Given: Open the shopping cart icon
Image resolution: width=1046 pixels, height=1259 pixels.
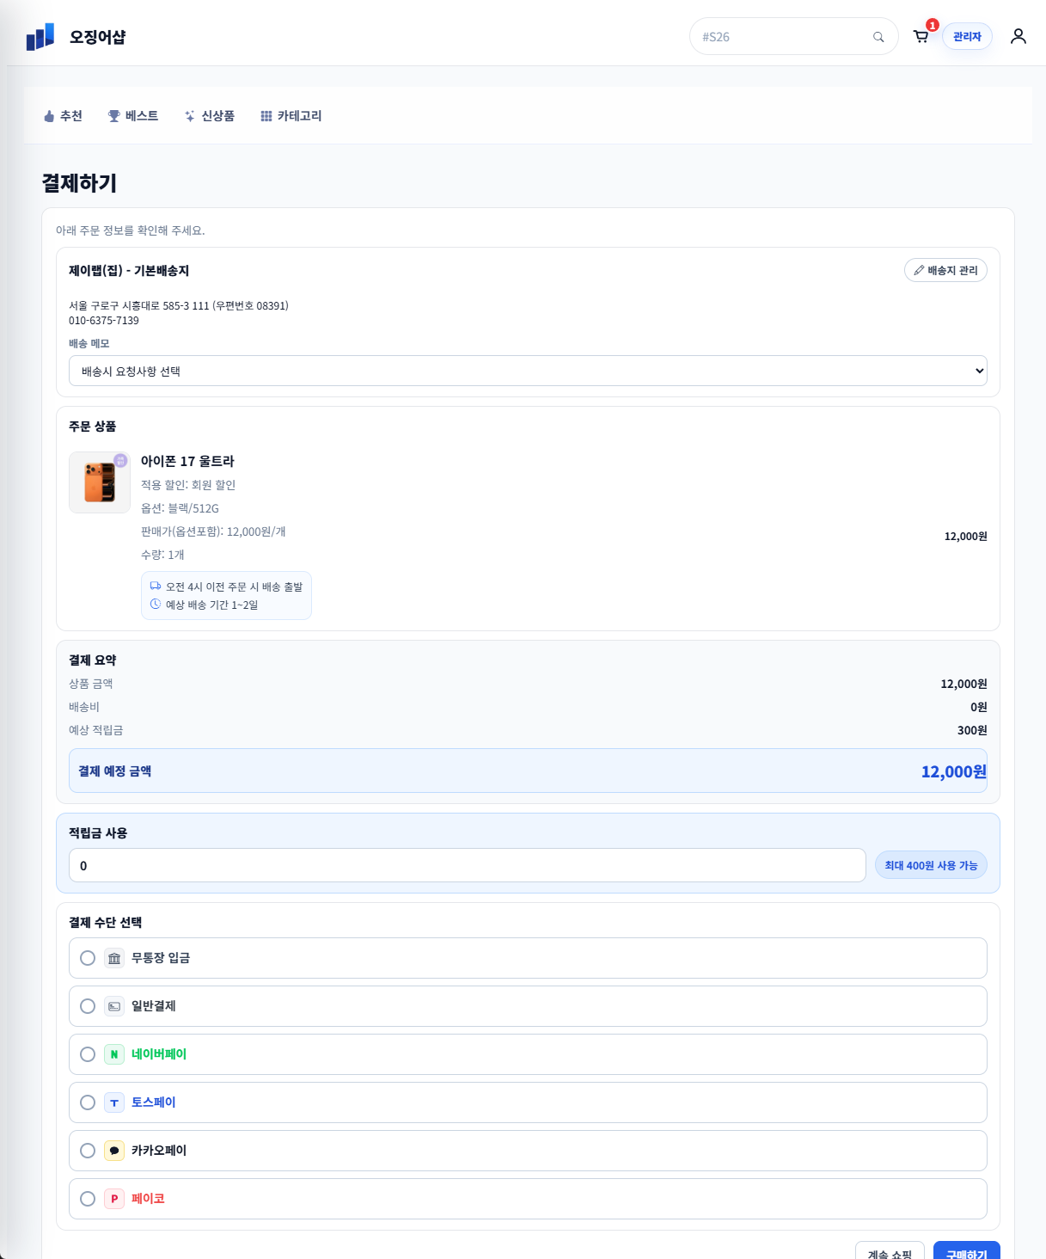Looking at the screenshot, I should pos(921,37).
